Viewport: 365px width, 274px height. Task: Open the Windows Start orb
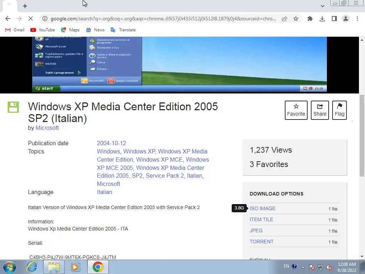pyautogui.click(x=10, y=267)
